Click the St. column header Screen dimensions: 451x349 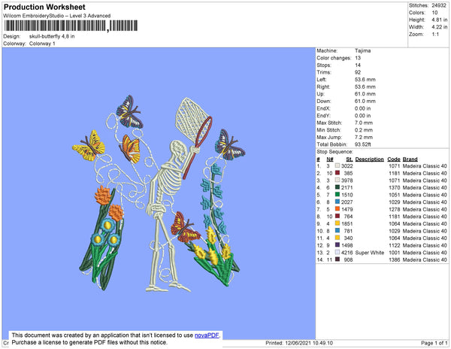350,159
